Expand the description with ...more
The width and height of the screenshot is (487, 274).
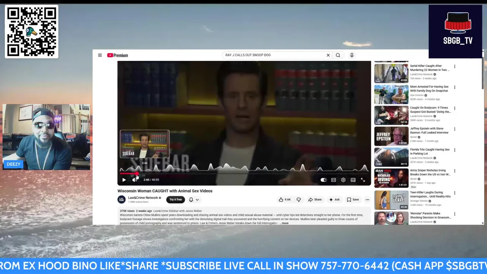284,223
